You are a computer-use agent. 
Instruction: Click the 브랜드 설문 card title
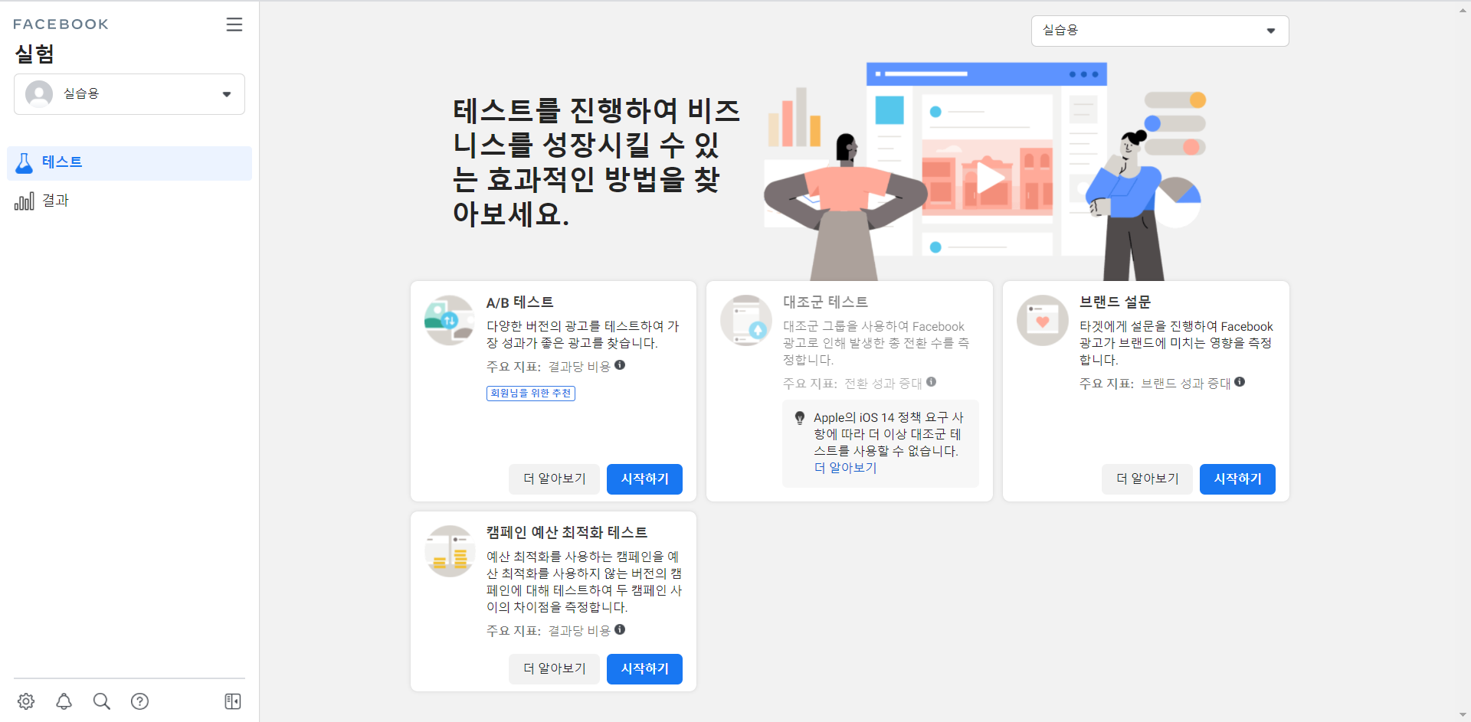(1115, 302)
